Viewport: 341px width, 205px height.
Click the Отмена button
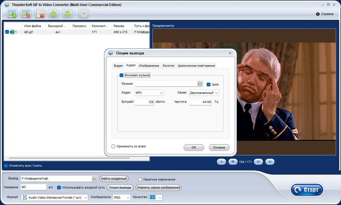point(219,147)
